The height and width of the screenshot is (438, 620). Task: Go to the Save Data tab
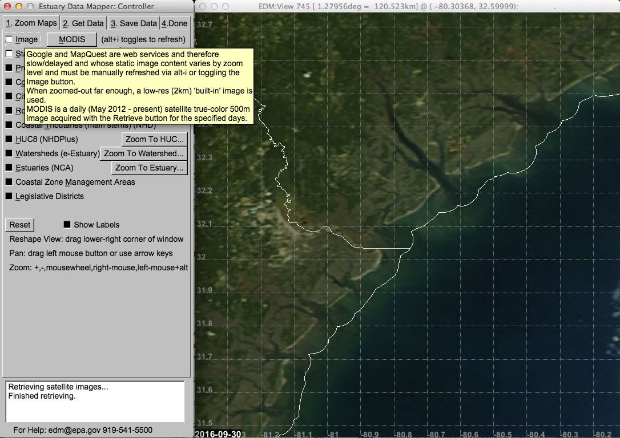pyautogui.click(x=134, y=23)
